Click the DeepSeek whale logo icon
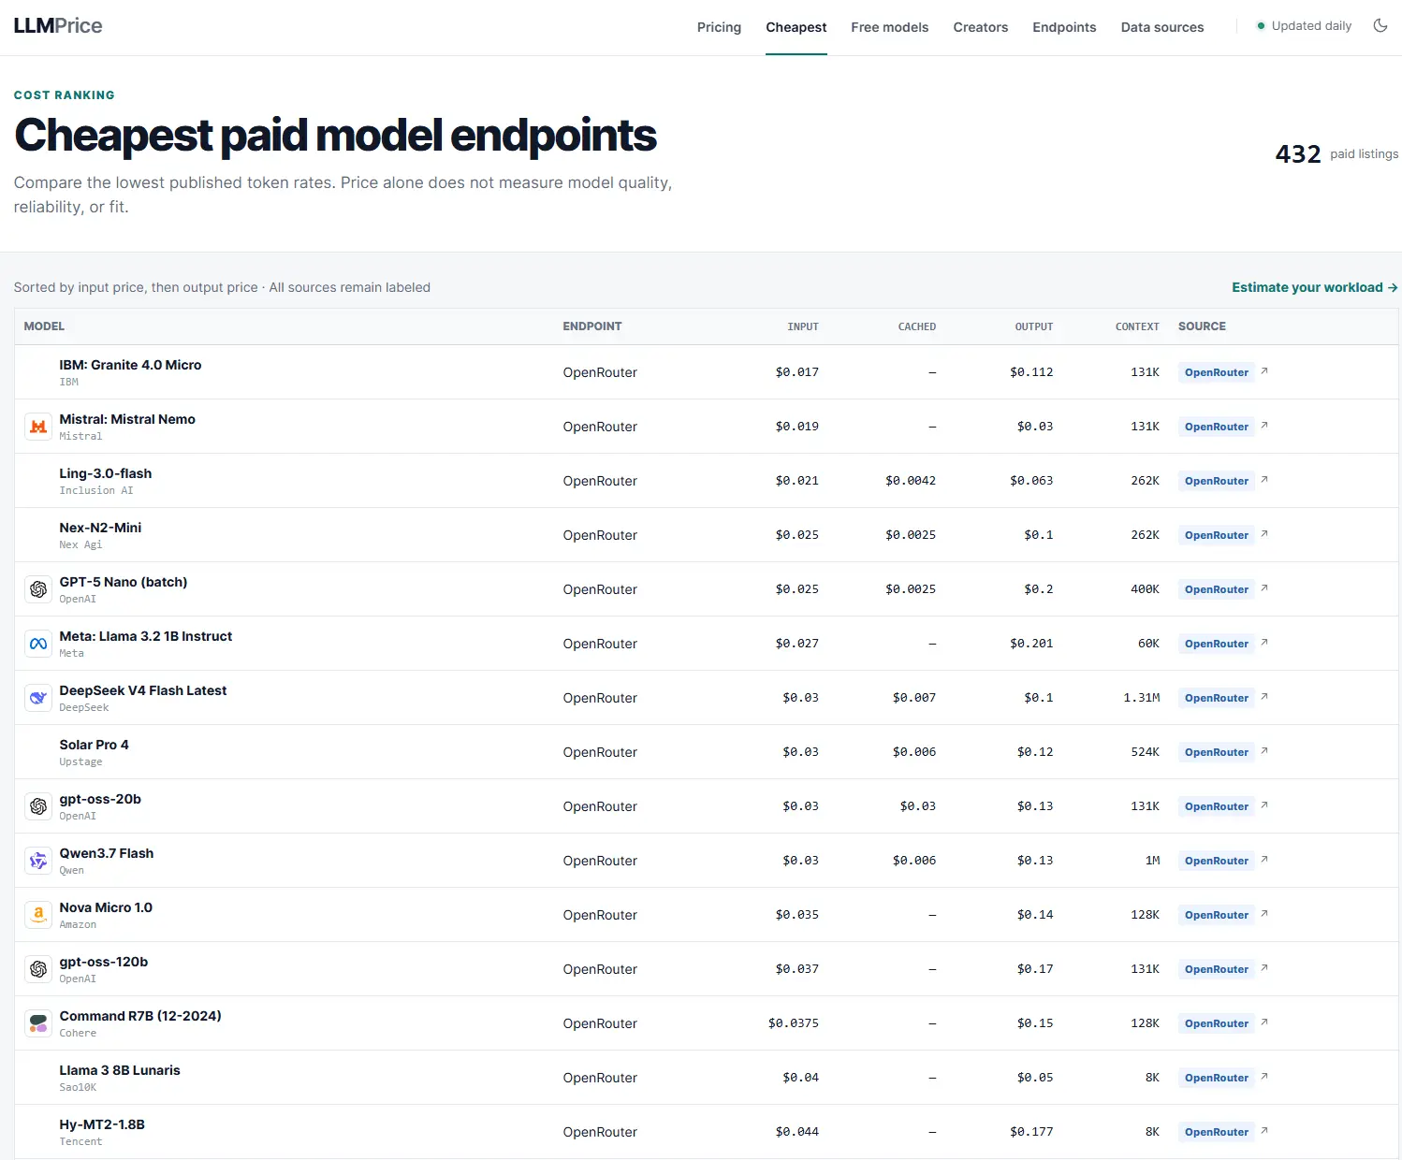1402x1160 pixels. (x=38, y=698)
